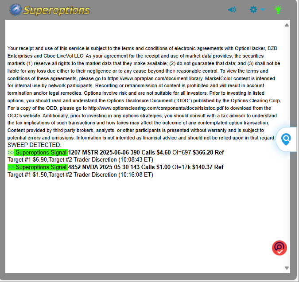Click the optionsclearing.com riskstoc.pdf URL
The width and height of the screenshot is (299, 282).
pyautogui.click(x=156, y=108)
